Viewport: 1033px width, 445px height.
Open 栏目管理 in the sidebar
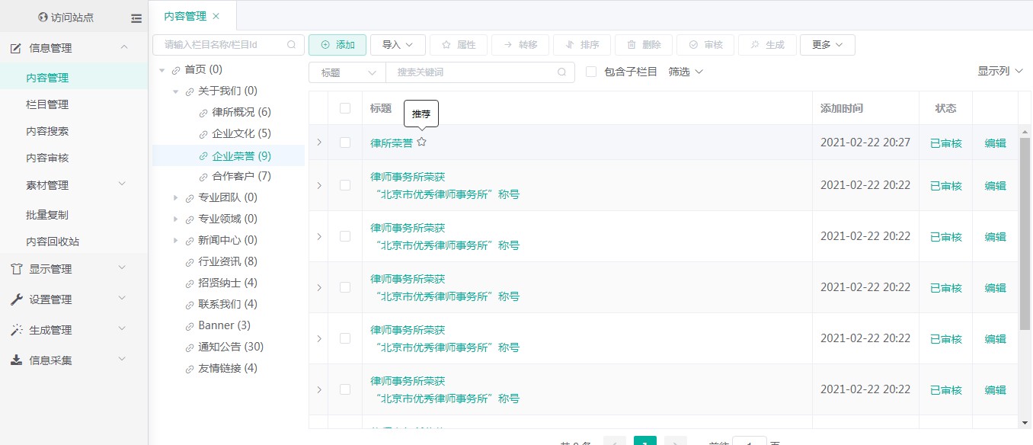click(x=47, y=104)
